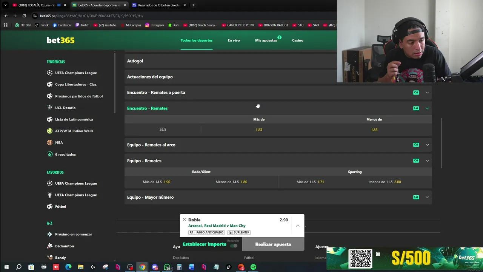Open the Copa Libertadores - Clas. sidebar entry

[x=72, y=85]
